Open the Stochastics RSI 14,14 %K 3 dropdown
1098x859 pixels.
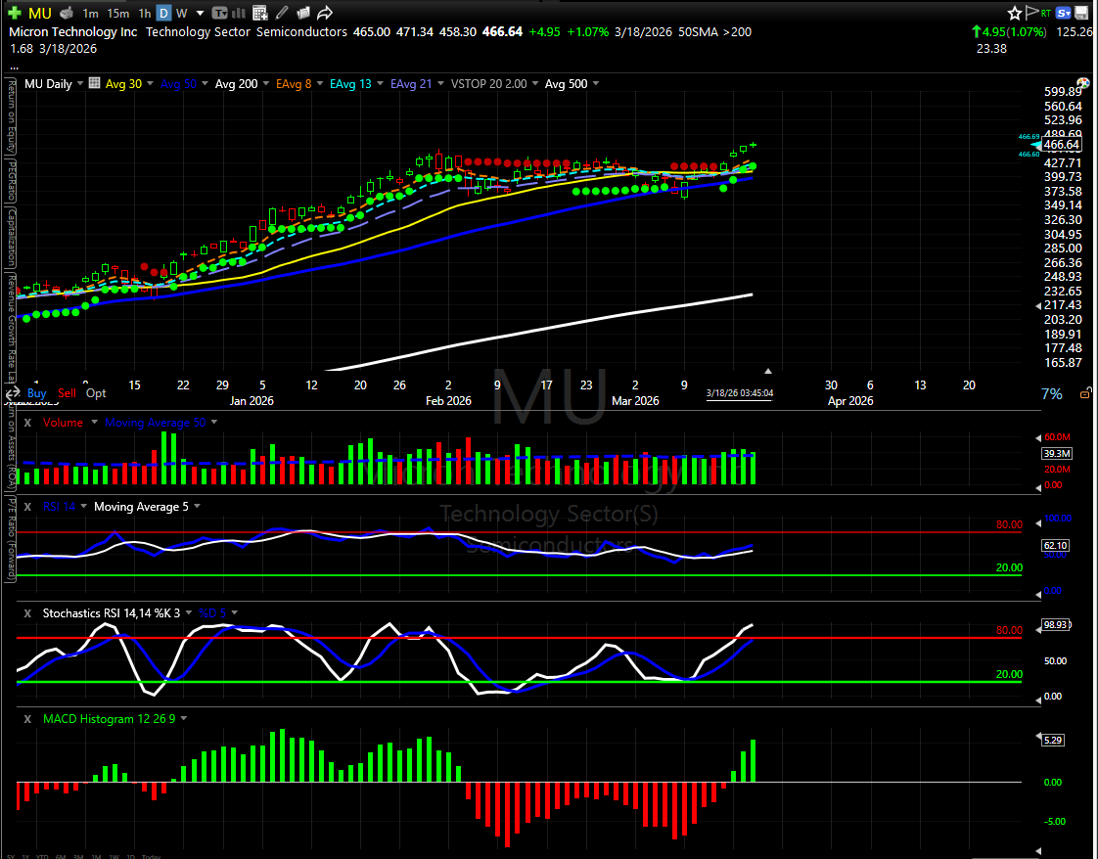pos(188,612)
